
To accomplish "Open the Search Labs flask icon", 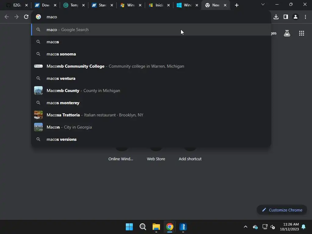I will point(287,33).
